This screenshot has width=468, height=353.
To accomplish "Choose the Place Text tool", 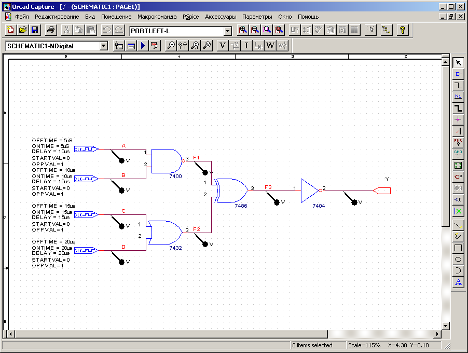I will pyautogui.click(x=458, y=282).
